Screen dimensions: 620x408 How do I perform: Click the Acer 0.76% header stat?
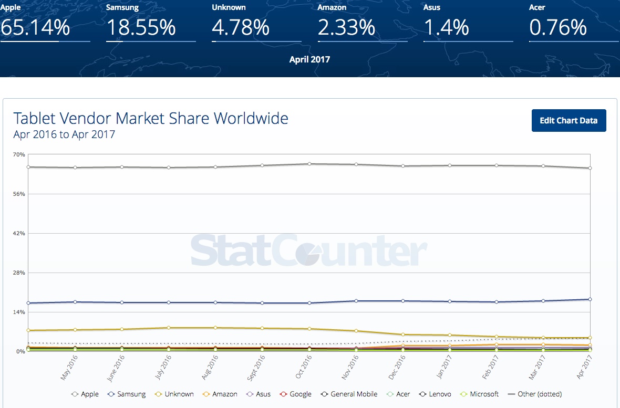pyautogui.click(x=574, y=22)
